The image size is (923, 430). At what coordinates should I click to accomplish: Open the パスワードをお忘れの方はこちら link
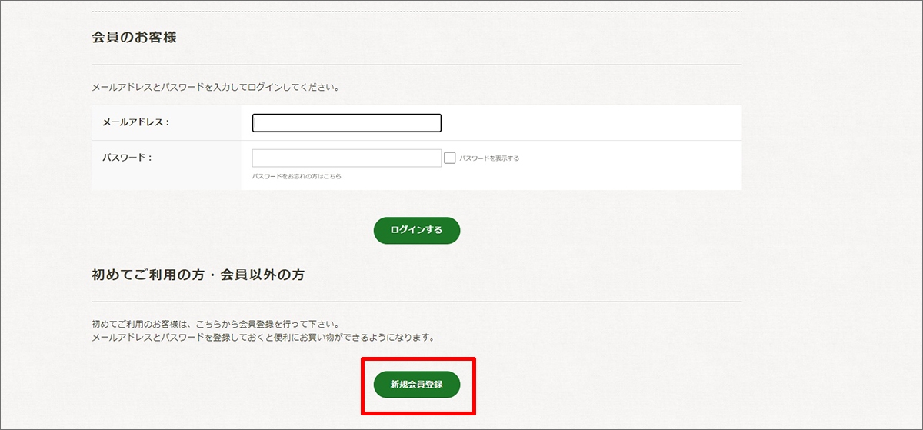[x=296, y=176]
